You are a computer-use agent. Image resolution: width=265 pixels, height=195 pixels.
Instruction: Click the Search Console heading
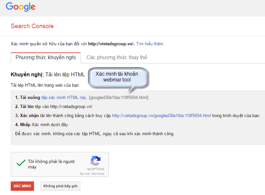point(32,26)
